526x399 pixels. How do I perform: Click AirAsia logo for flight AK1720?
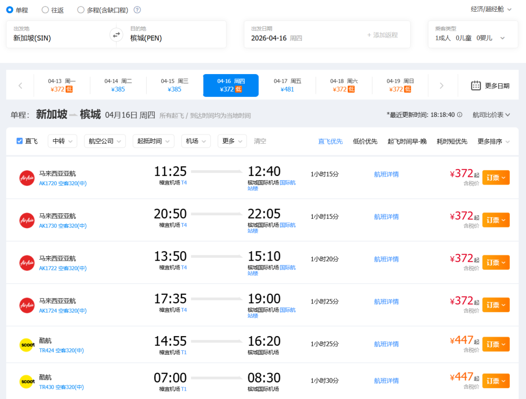pyautogui.click(x=27, y=178)
